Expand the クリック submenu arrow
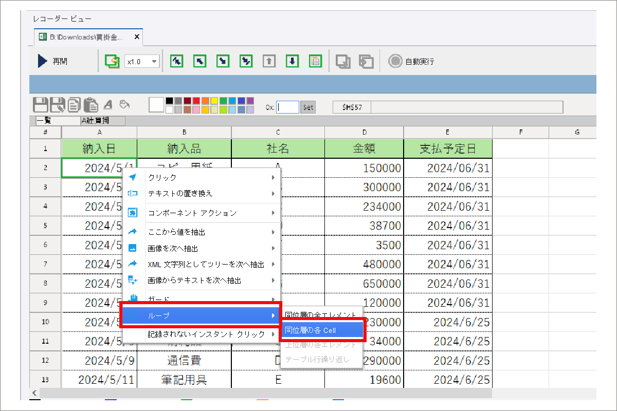Screen dimensions: 617x411 click(x=273, y=178)
